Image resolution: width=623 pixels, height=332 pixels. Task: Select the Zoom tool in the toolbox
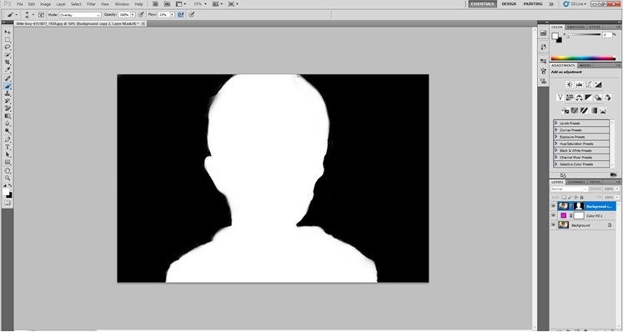coord(8,178)
